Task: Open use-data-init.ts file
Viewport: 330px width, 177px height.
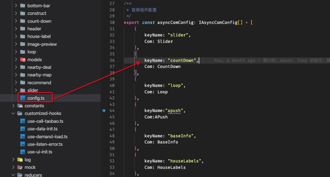Action: [x=42, y=129]
